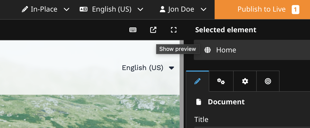Open the double-gears settings tab
Image resolution: width=310 pixels, height=128 pixels.
(221, 81)
